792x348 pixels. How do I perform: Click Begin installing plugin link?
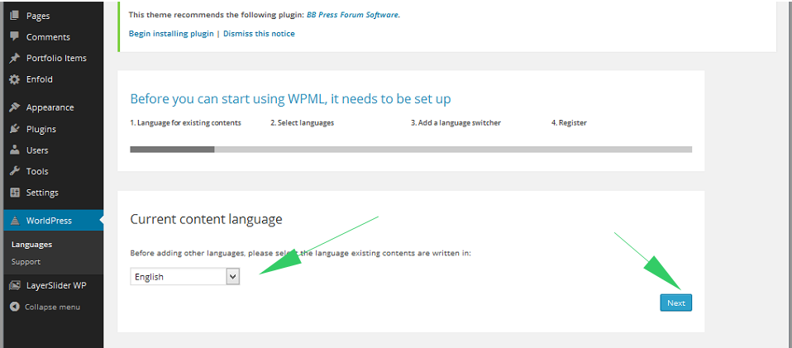(x=170, y=34)
